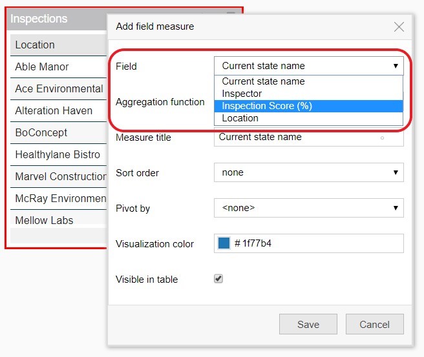Click the Cancel button
The height and width of the screenshot is (357, 424).
374,325
